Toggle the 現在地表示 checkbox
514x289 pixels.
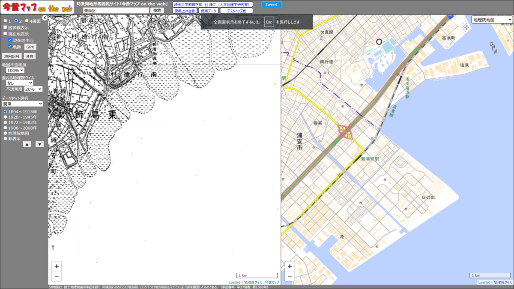5,34
